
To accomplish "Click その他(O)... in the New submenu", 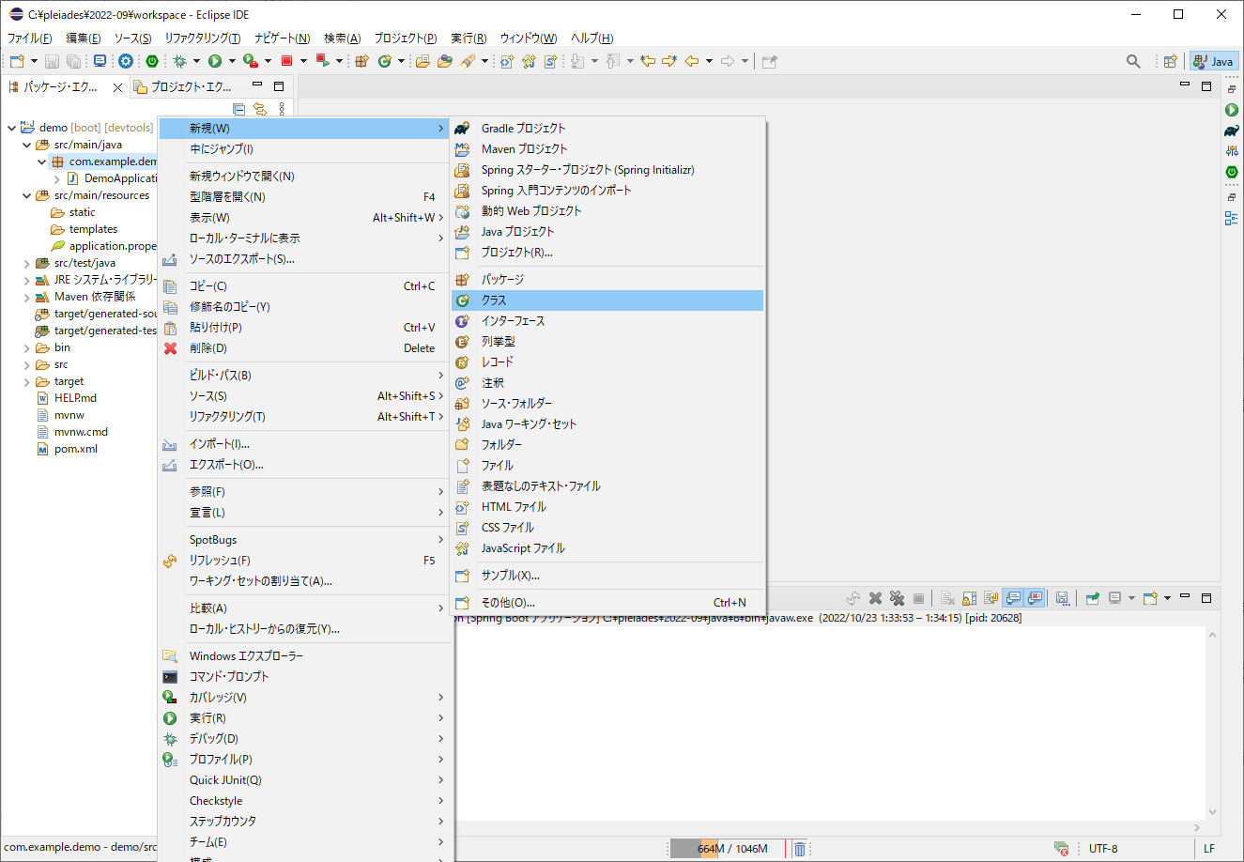I will click(607, 603).
